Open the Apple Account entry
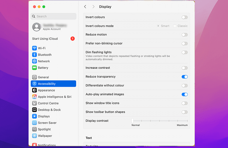The width and height of the screenshot is (228, 148). pos(53,27)
